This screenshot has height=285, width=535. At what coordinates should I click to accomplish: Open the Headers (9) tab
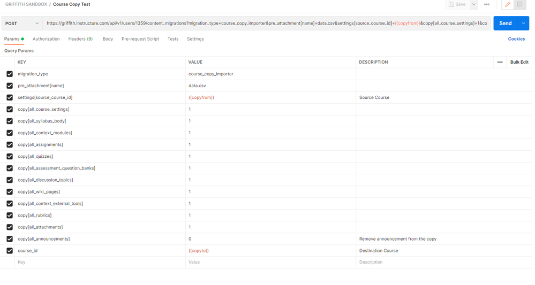pos(80,39)
